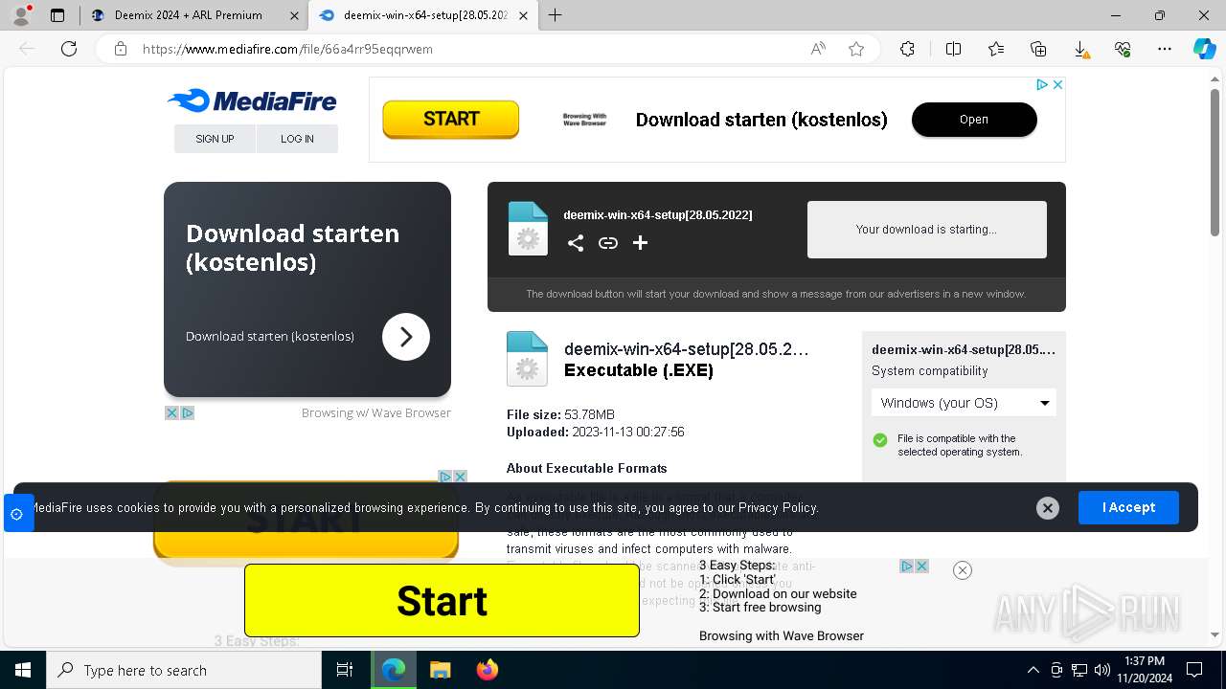The height and width of the screenshot is (689, 1226).
Task: Open the Edge profile icon
Action: click(x=20, y=15)
